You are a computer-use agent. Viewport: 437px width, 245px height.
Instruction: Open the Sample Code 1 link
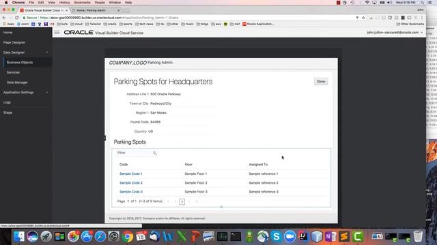point(131,174)
